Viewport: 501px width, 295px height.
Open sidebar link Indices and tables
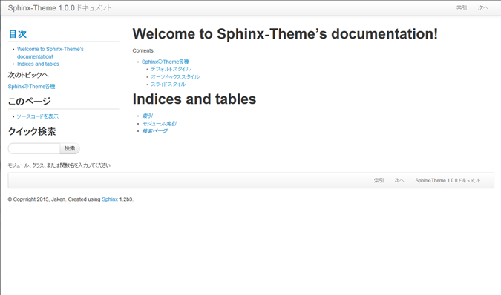38,64
